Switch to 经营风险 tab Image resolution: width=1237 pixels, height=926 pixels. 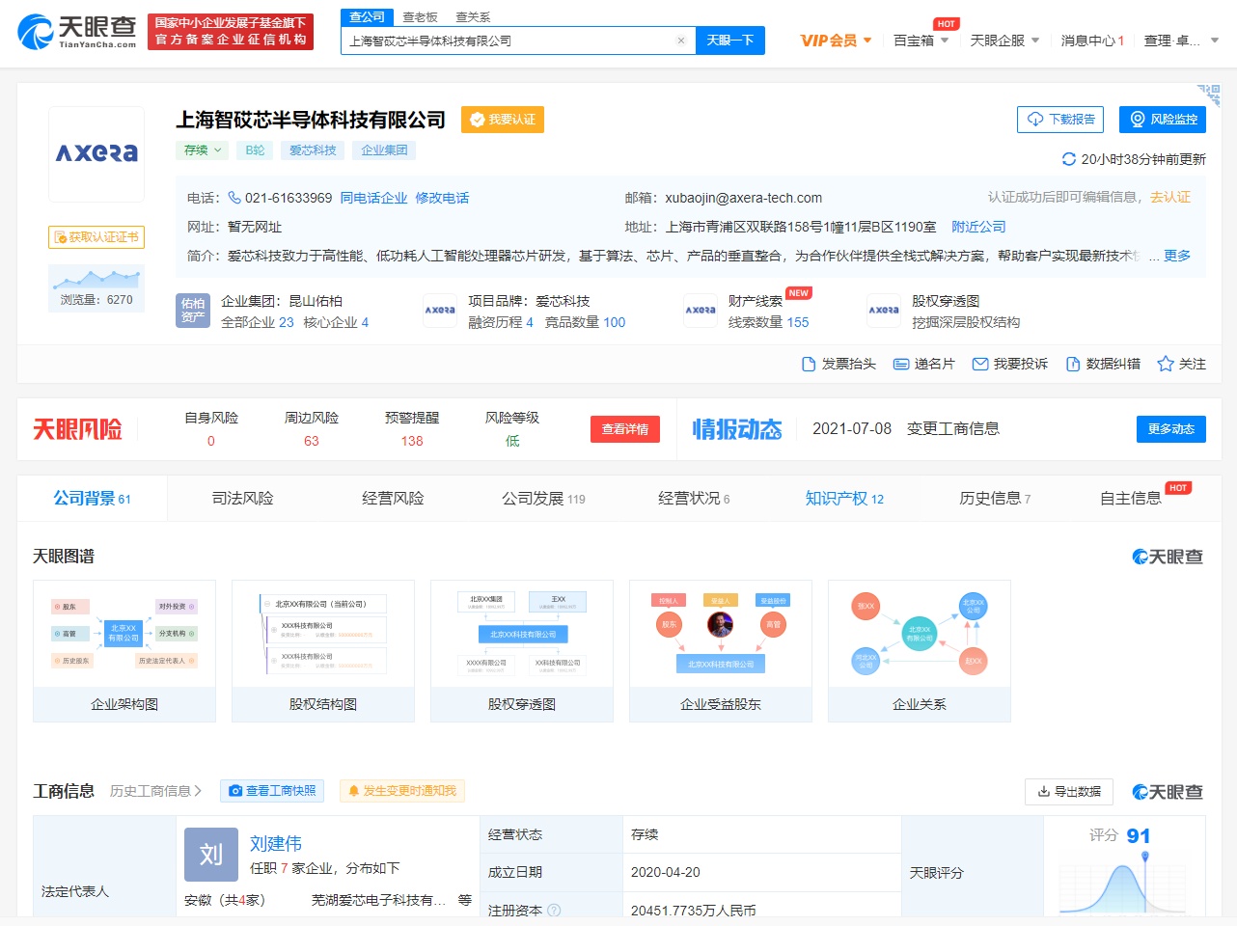[x=393, y=499]
